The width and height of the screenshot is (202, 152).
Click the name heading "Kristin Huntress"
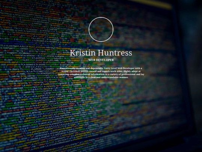pos(101,53)
